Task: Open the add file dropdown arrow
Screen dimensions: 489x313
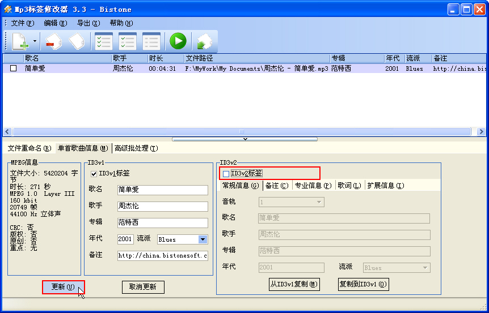Action: click(x=35, y=41)
